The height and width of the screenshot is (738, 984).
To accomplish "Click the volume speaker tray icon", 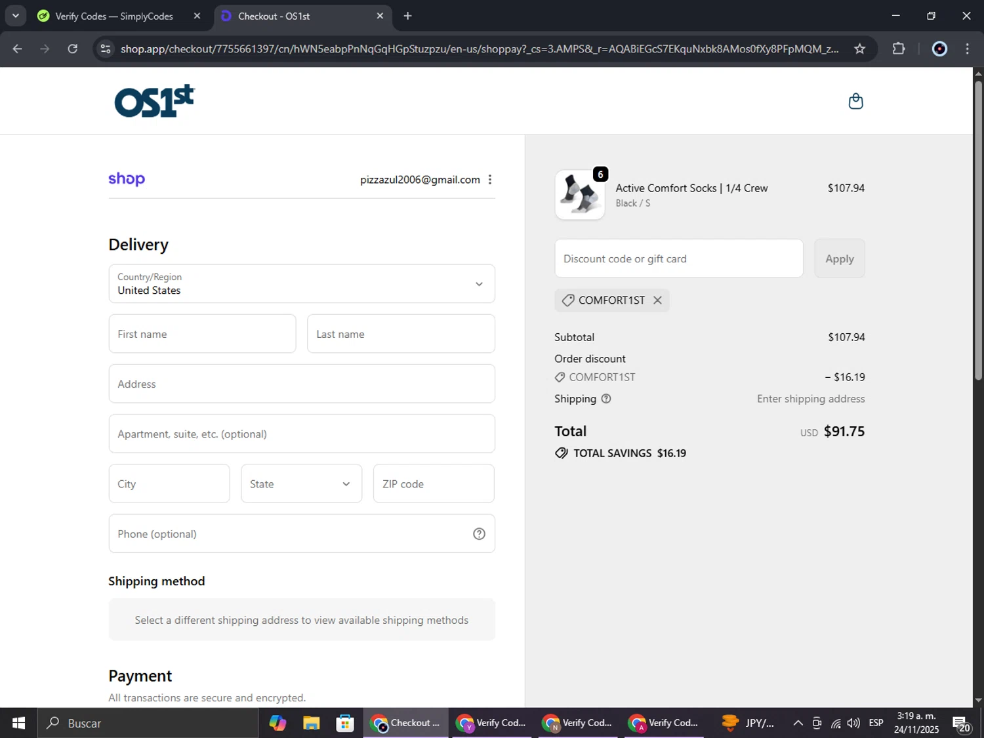I will pos(853,723).
